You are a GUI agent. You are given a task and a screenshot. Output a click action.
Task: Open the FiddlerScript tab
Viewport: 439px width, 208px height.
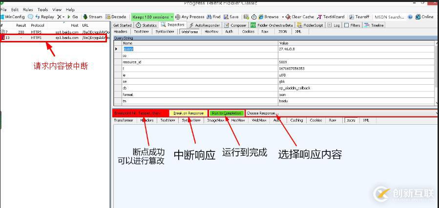click(310, 25)
